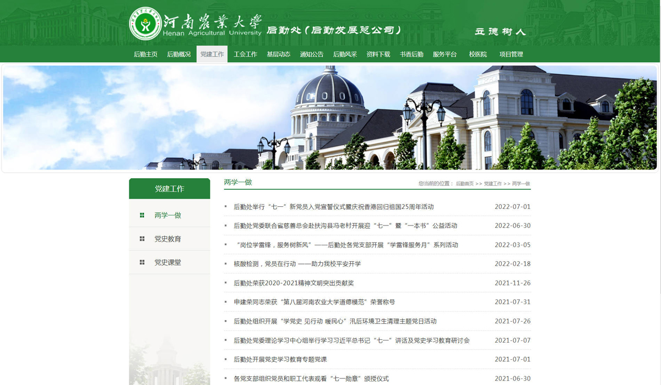Screen dimensions: 661x385
Task: Open the 工会工作 menu item
Action: (245, 54)
